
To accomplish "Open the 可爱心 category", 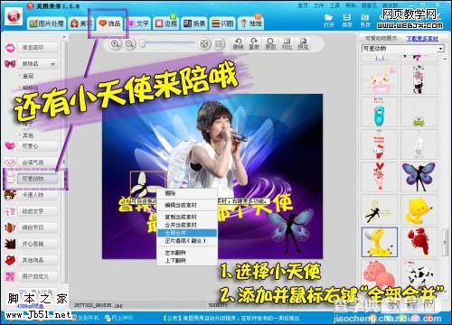I will [x=37, y=146].
